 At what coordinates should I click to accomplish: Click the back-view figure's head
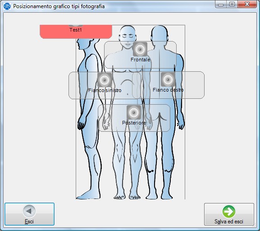(x=160, y=34)
